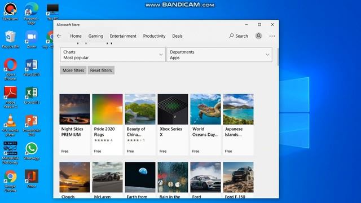Open the Beauty of China theme tile
Screen dimensions: 361x203
[140, 124]
